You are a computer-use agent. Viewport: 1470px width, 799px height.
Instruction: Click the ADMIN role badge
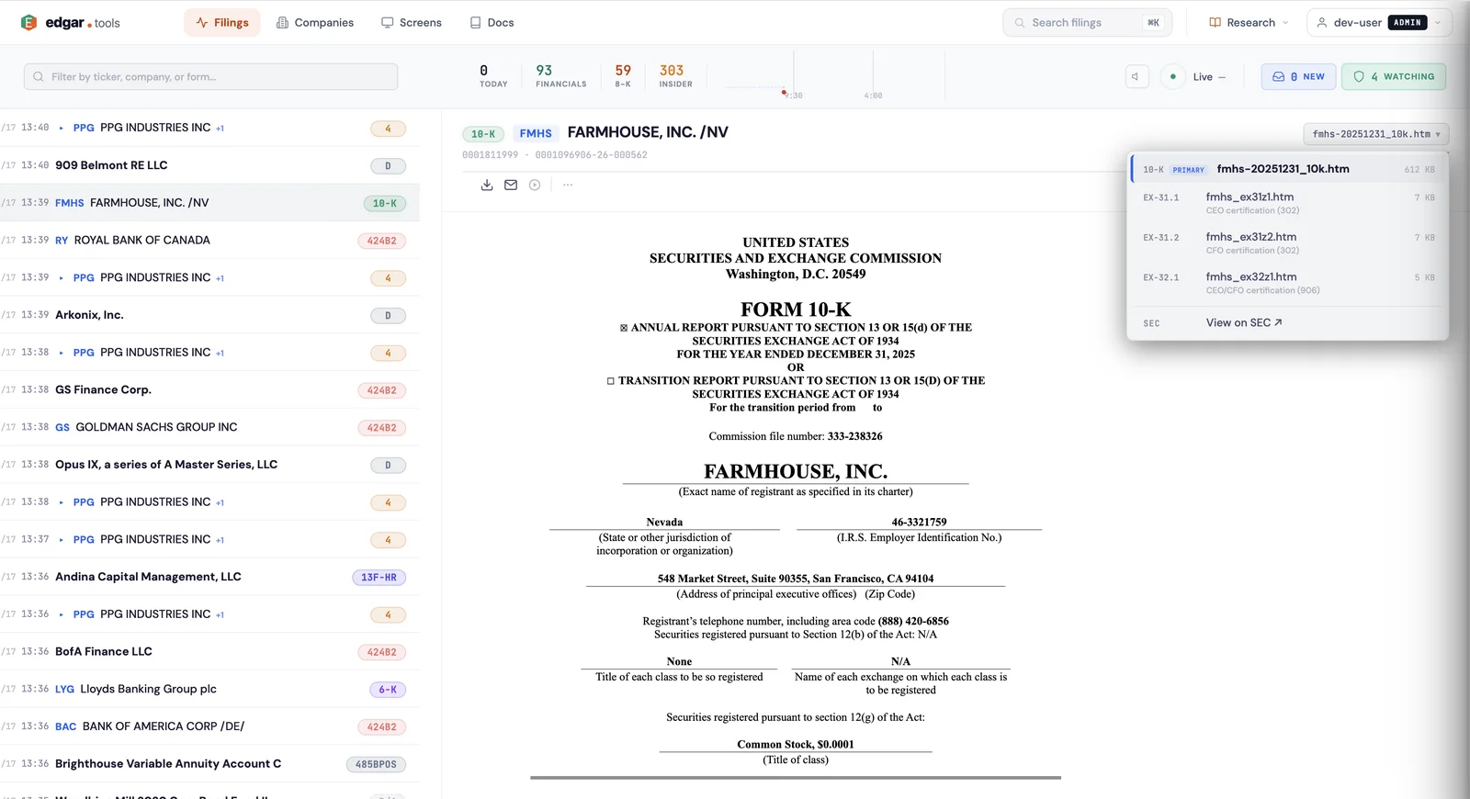click(x=1408, y=22)
